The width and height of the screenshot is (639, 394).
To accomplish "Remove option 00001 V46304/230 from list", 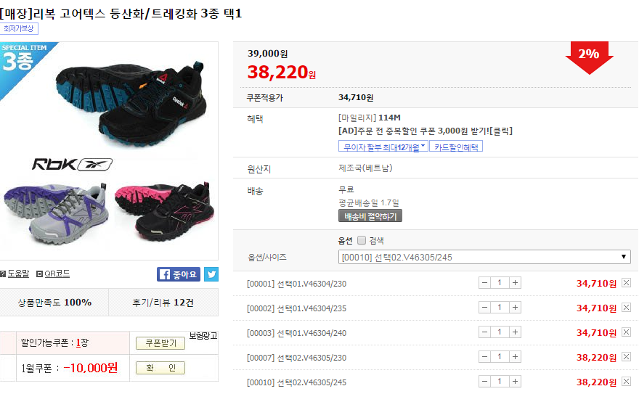I will pyautogui.click(x=627, y=283).
